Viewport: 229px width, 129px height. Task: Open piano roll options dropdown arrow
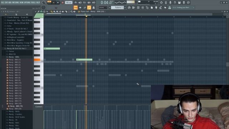coord(36,11)
